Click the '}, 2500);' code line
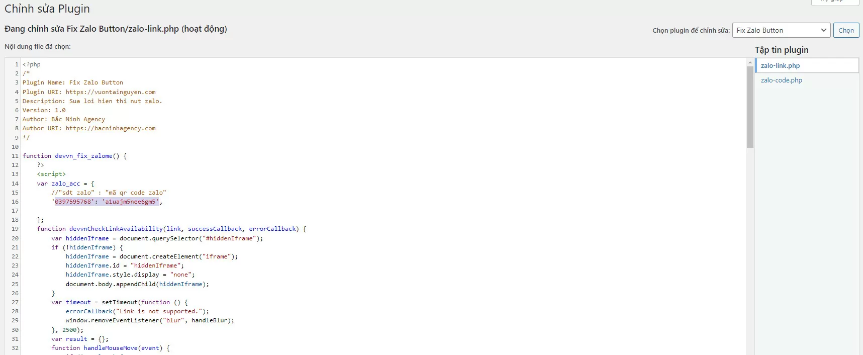 (x=67, y=330)
